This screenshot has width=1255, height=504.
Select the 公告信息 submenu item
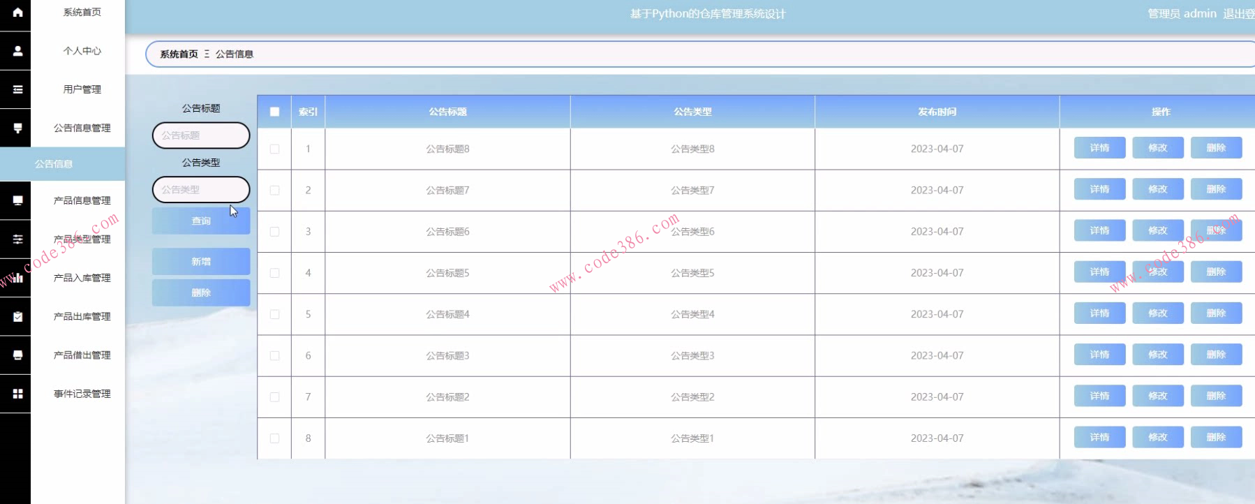coord(62,164)
